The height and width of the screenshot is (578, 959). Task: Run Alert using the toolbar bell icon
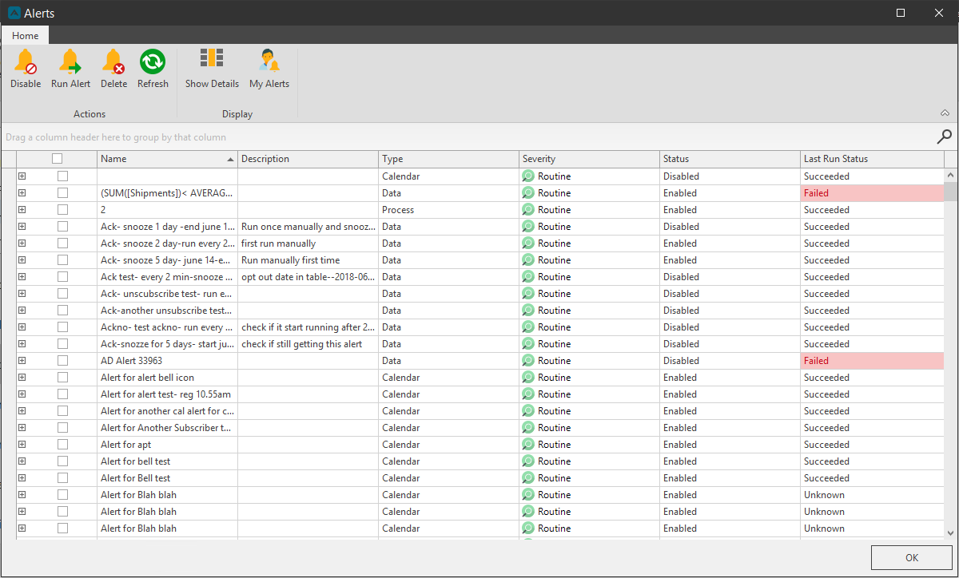point(70,61)
